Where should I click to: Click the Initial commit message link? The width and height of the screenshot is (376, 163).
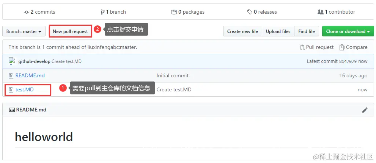click(x=172, y=75)
